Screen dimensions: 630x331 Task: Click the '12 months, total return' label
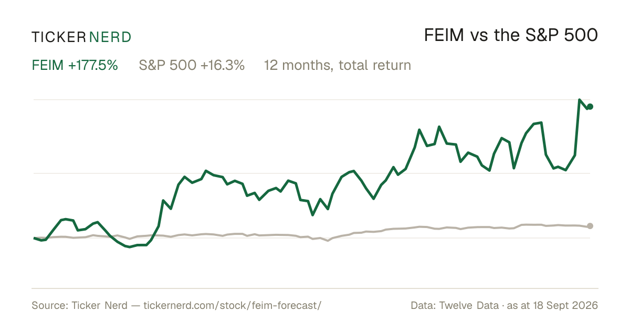click(x=338, y=66)
